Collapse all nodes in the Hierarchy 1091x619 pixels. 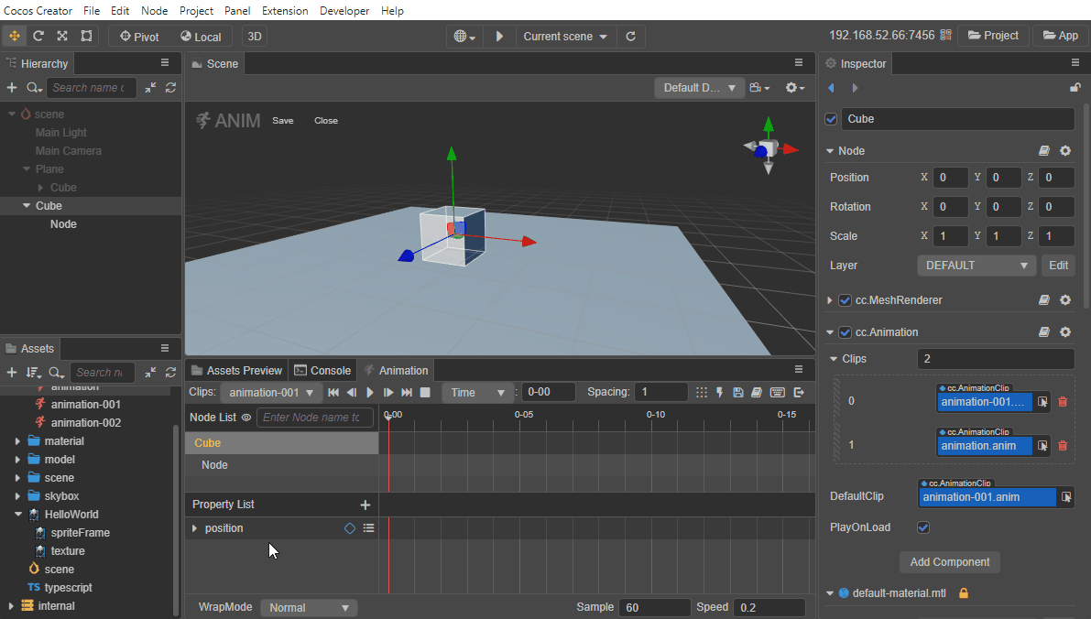(x=150, y=88)
